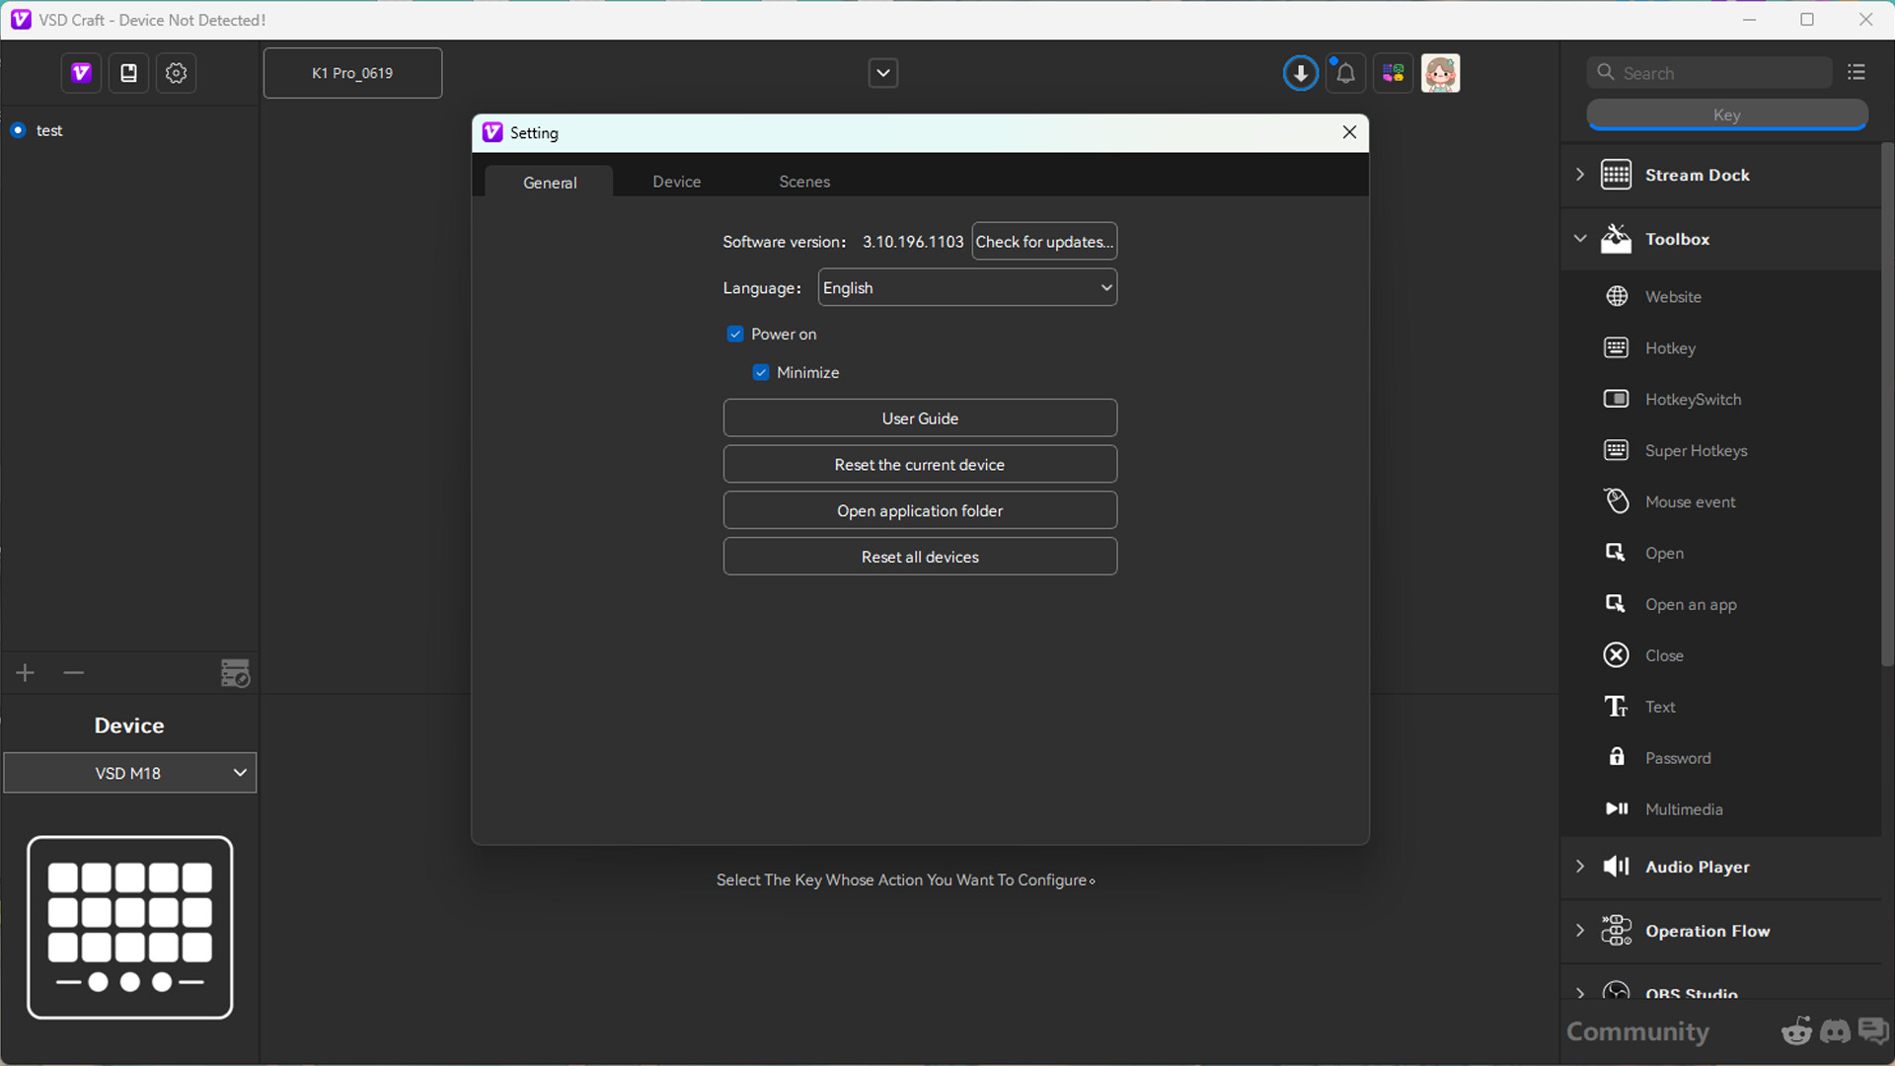Open the Scenes tab
Viewport: 1895px width, 1066px height.
(804, 182)
